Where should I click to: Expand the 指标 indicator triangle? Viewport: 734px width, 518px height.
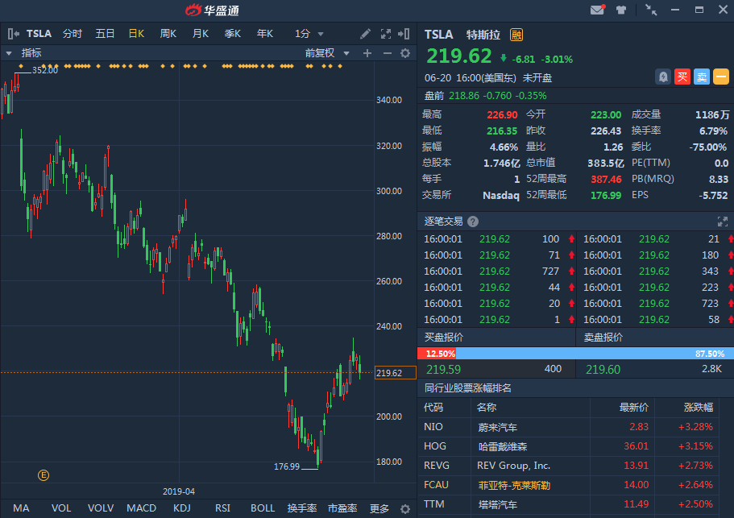9,53
